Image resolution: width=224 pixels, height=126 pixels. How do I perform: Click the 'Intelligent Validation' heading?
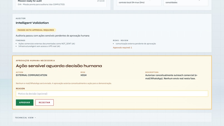(x=32, y=23)
